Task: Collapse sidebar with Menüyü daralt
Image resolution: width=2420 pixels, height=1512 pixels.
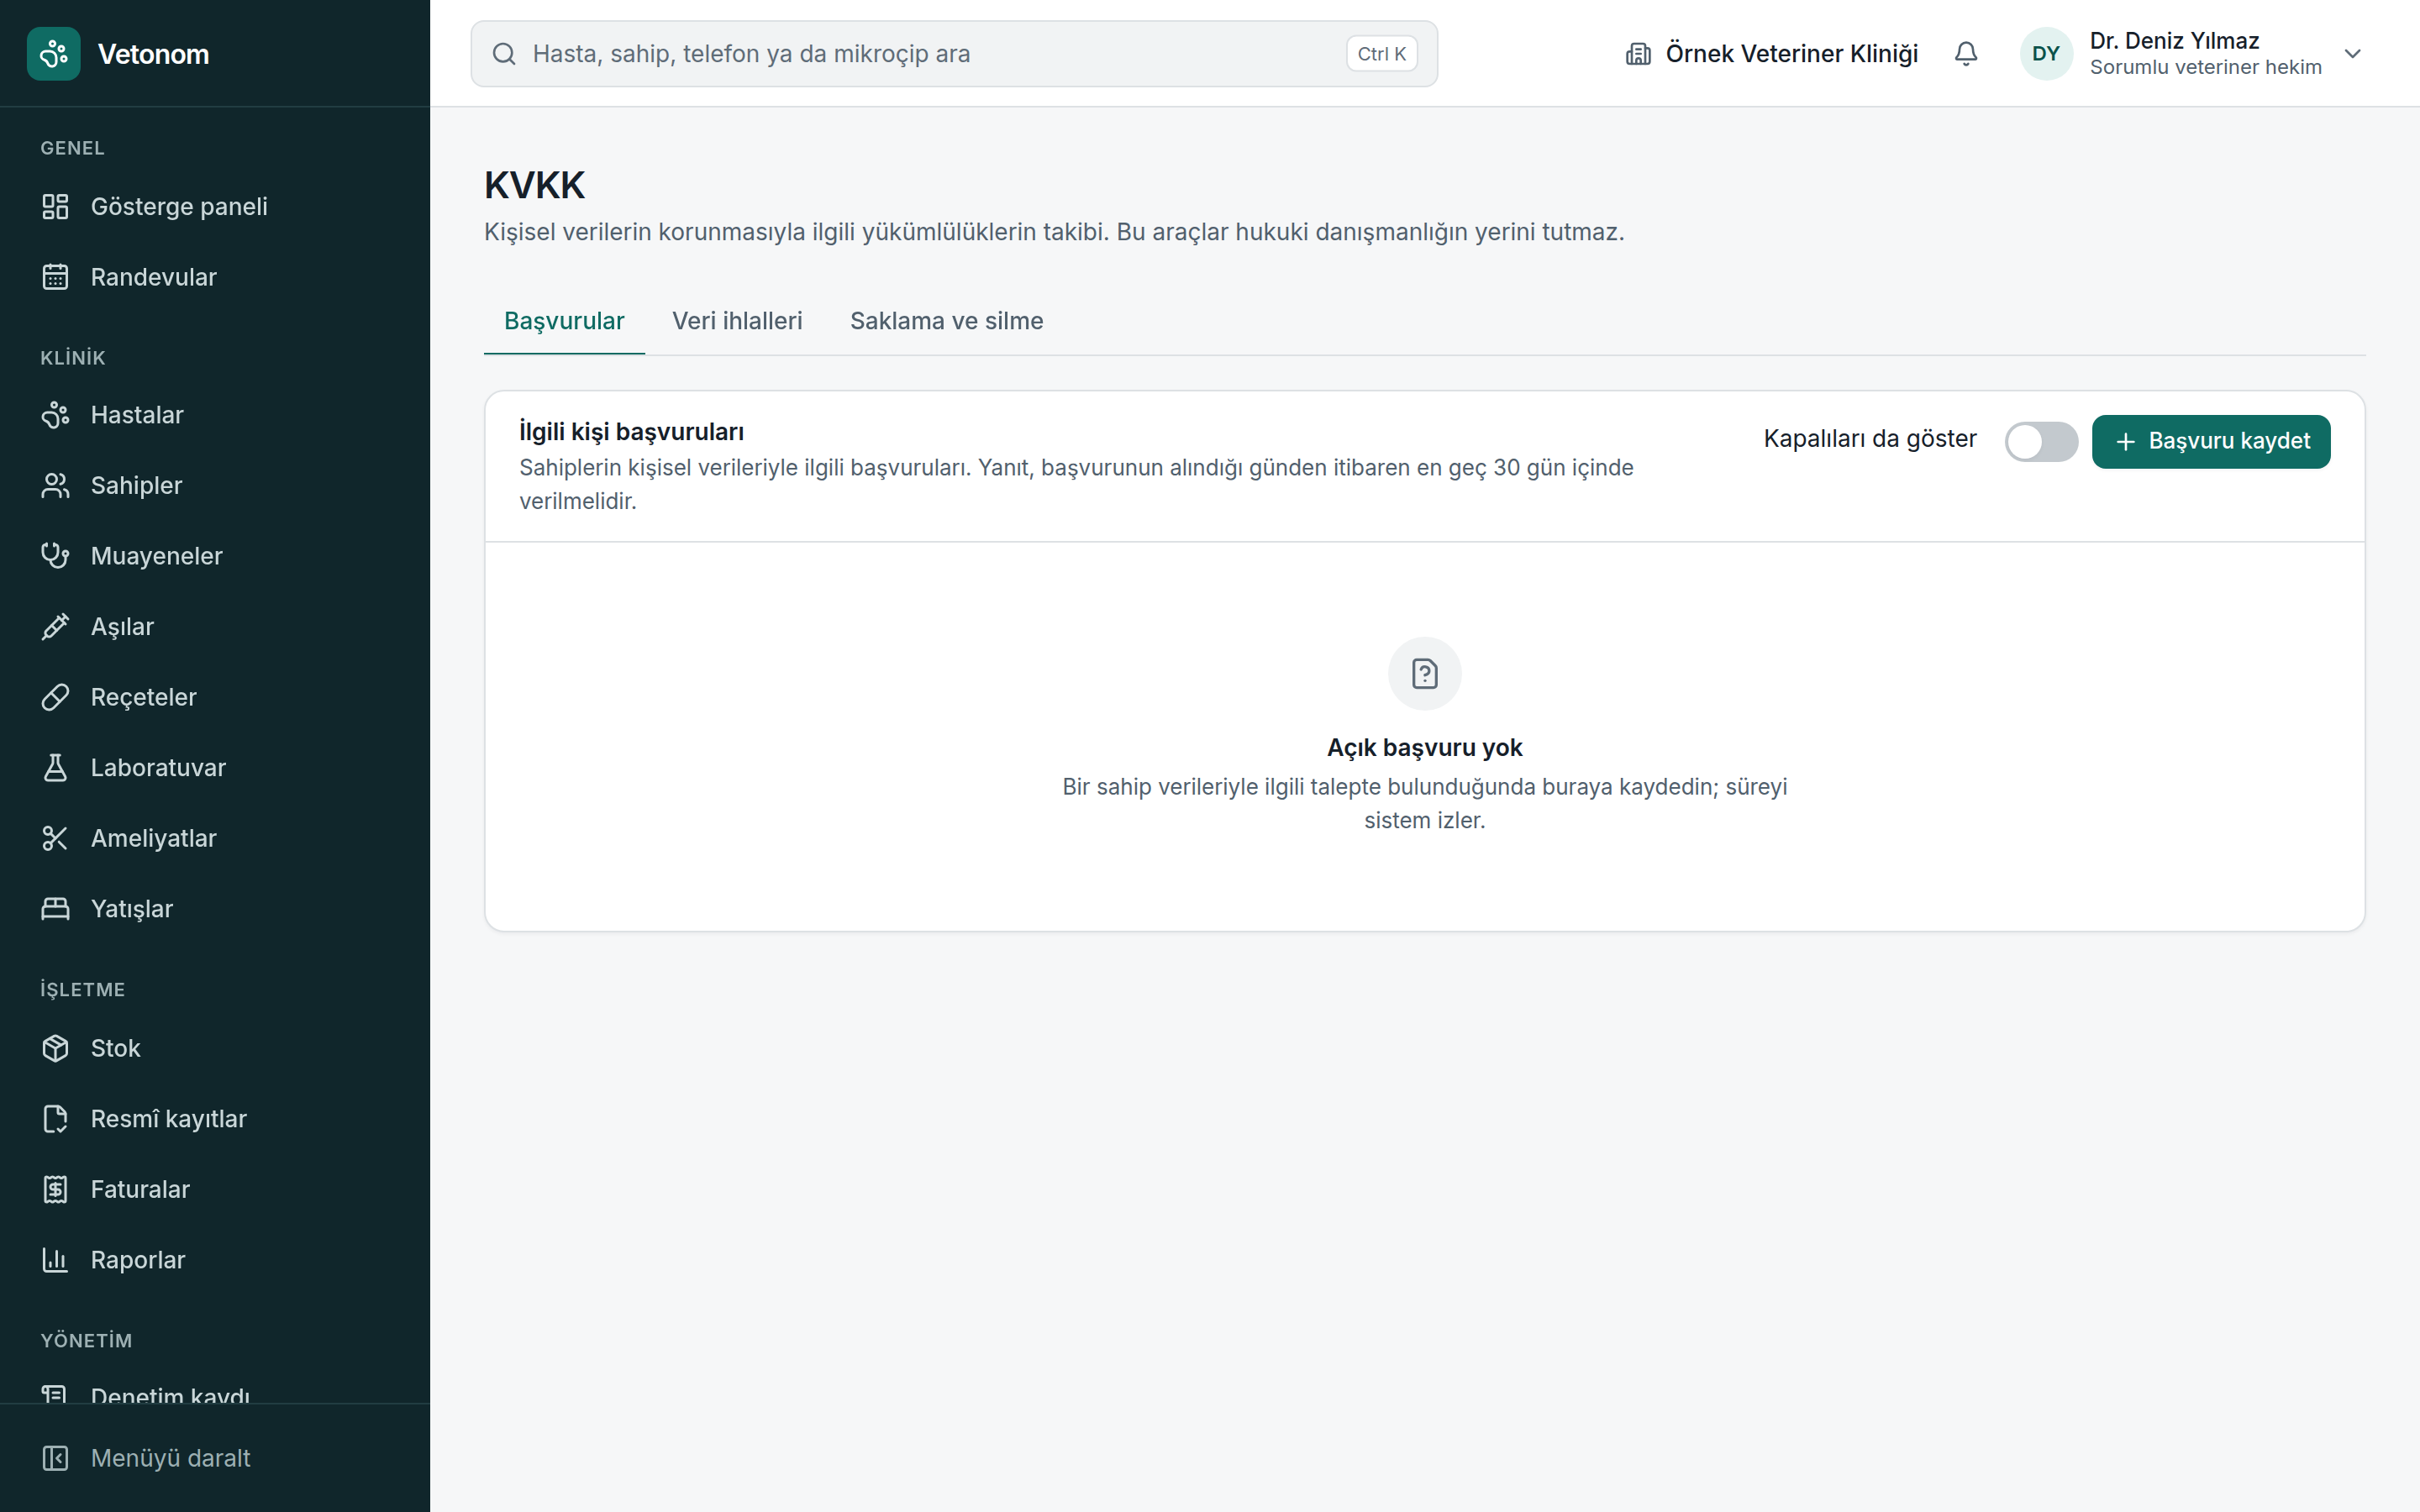Action: [x=215, y=1458]
